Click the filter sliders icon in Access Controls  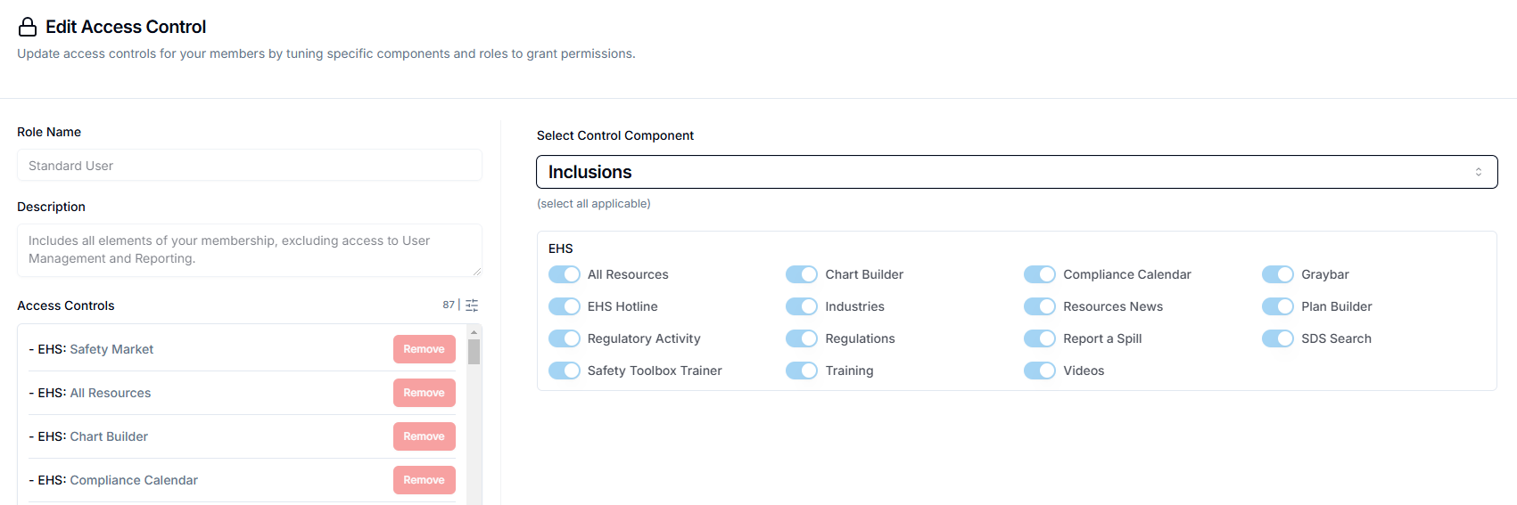pyautogui.click(x=472, y=305)
